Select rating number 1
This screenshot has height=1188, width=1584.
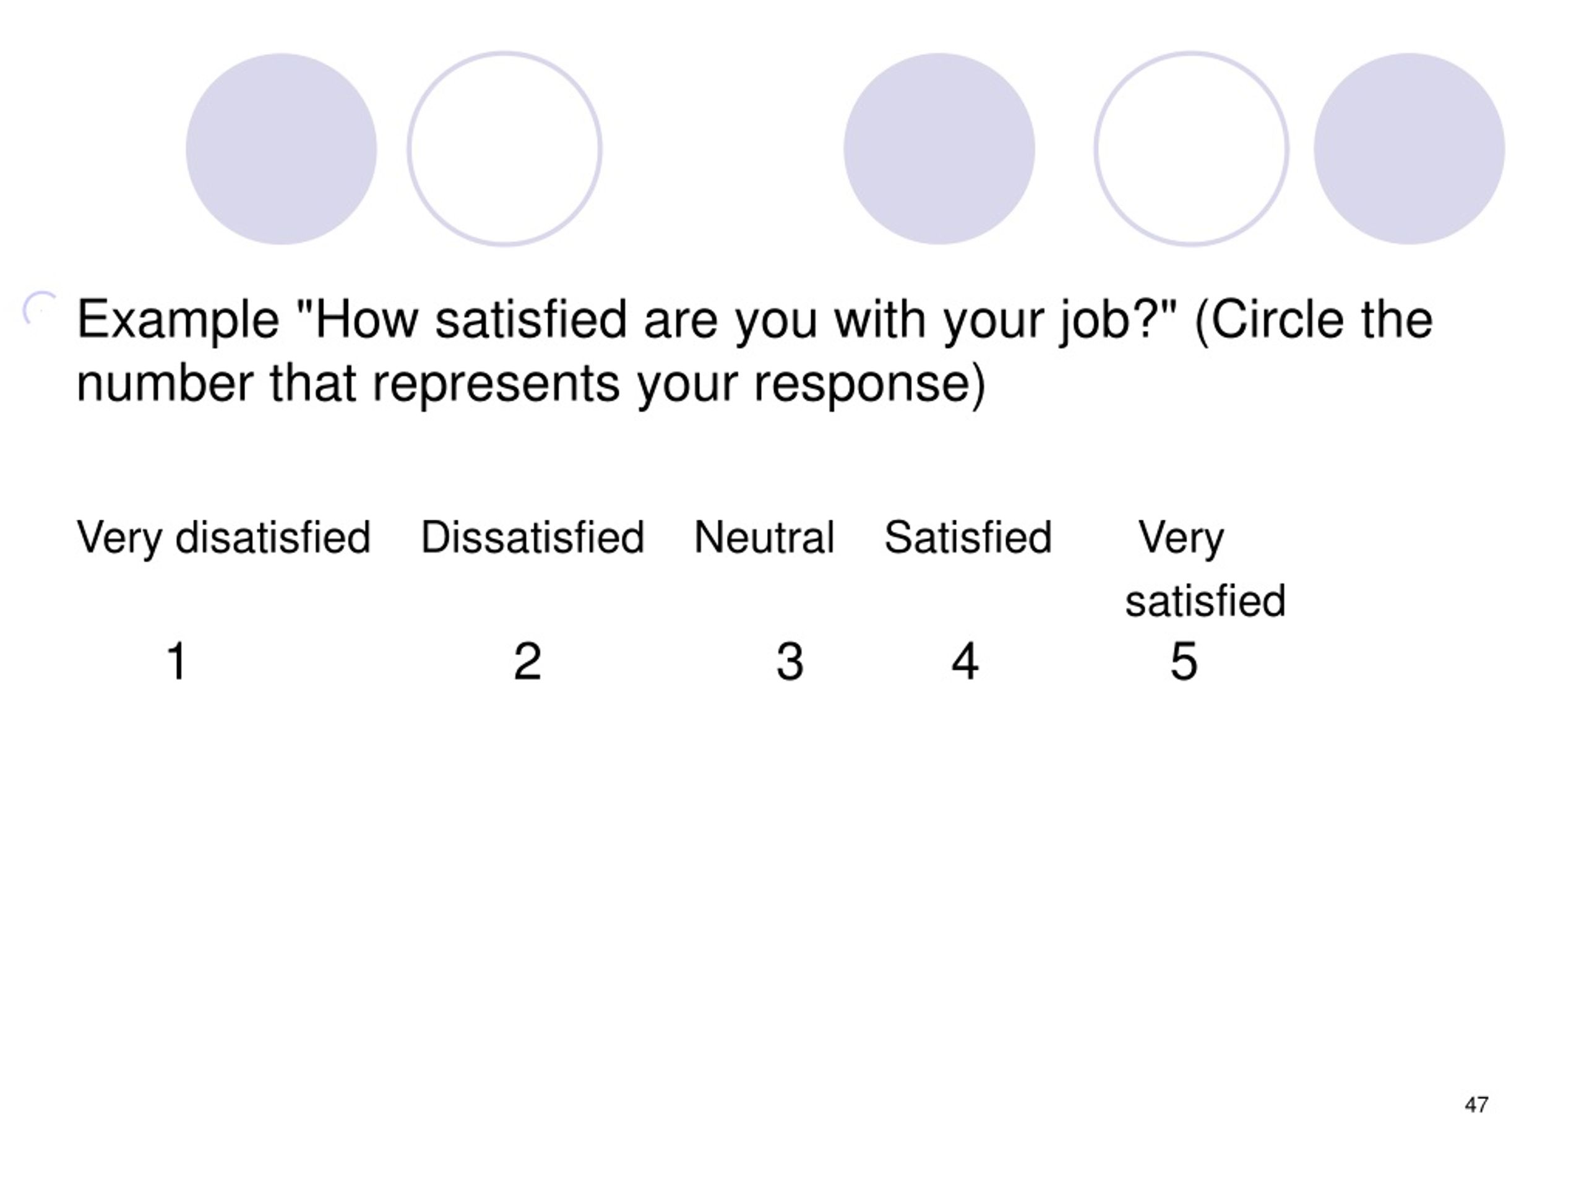tap(177, 661)
